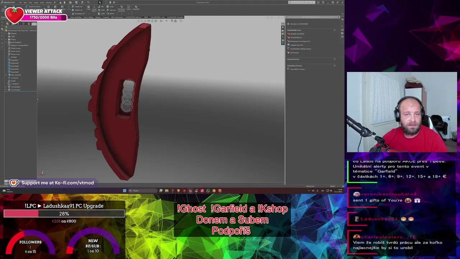Switch to the Markup tab
This screenshot has height=259, width=460.
coord(98,17)
